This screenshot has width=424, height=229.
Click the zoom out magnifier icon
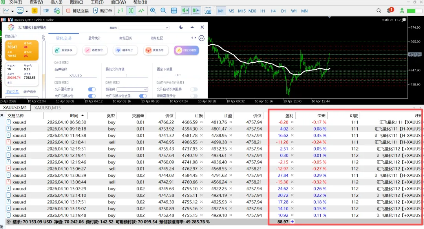163,11
